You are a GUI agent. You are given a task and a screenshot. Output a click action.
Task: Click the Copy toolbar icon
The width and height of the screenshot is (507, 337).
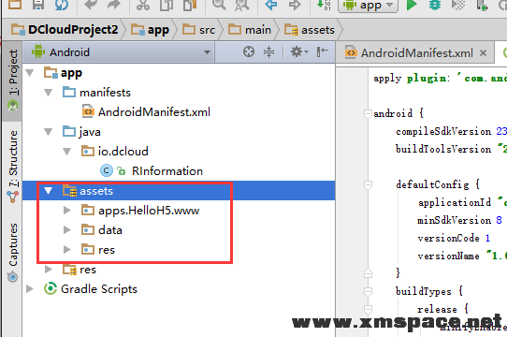click(167, 5)
